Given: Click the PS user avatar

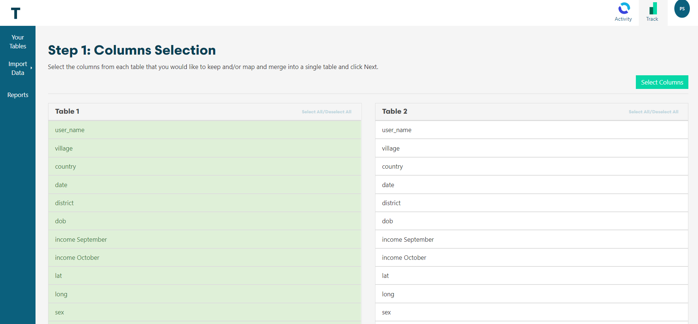Looking at the screenshot, I should point(682,9).
